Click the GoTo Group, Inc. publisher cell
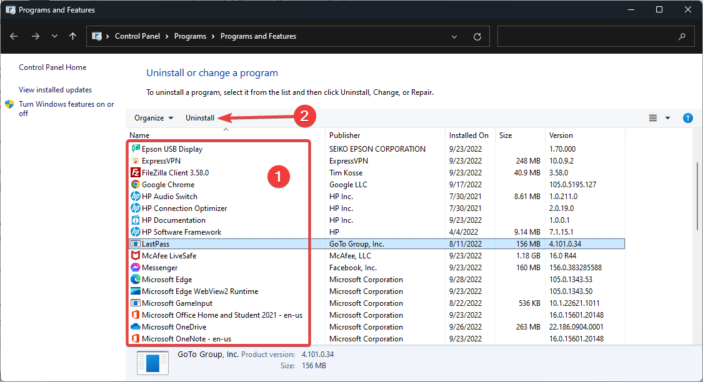 coord(356,243)
